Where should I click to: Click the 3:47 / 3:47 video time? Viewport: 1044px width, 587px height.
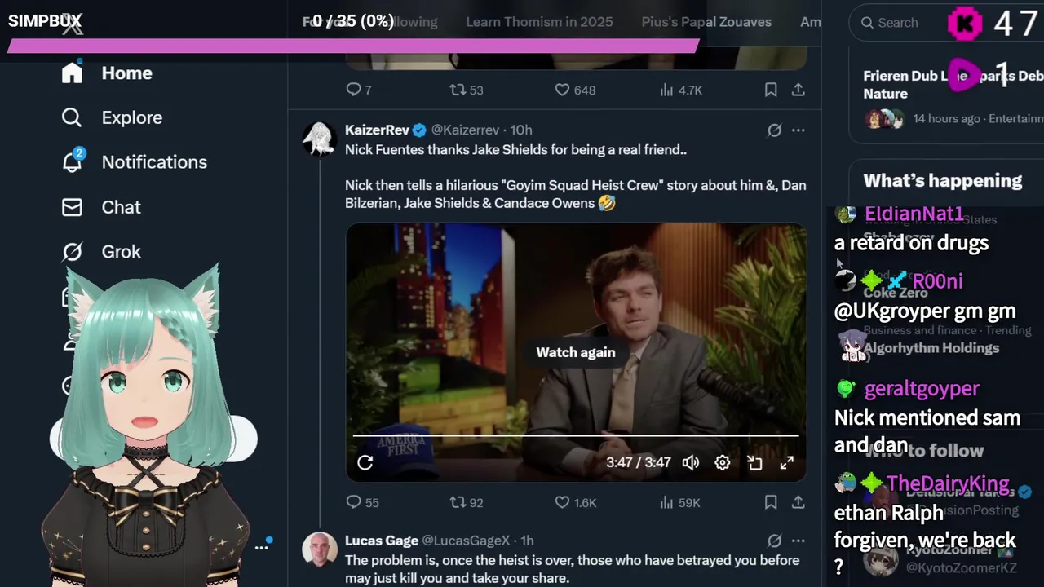point(639,462)
